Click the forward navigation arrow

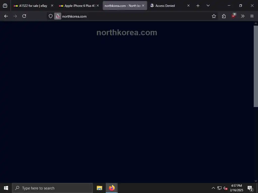(15, 16)
